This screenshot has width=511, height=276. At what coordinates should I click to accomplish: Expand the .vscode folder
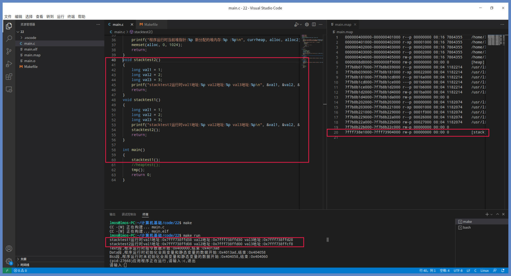click(30, 38)
